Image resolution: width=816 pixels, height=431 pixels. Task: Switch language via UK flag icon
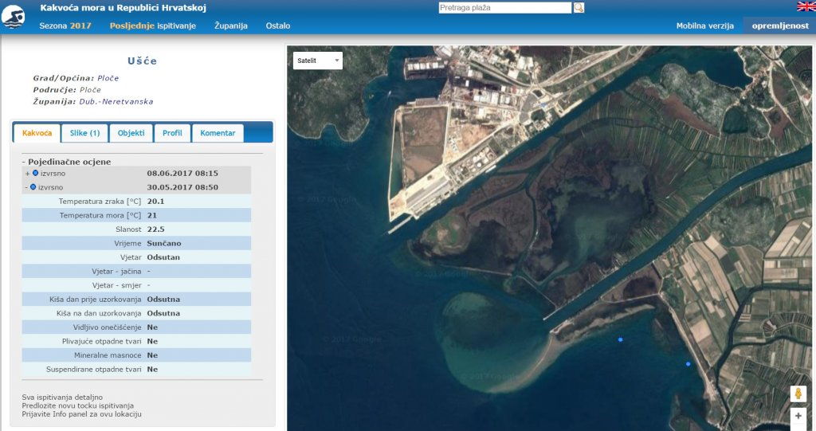tap(806, 6)
